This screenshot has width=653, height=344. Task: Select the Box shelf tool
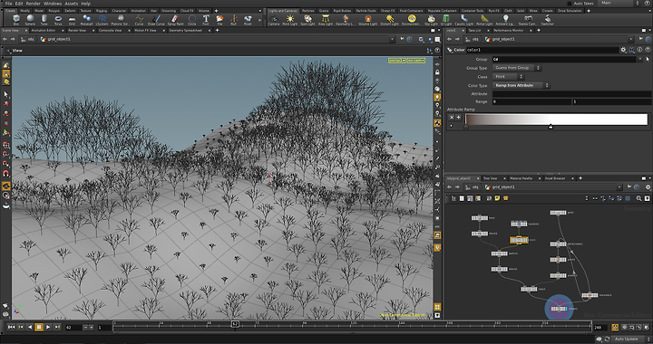(16, 20)
